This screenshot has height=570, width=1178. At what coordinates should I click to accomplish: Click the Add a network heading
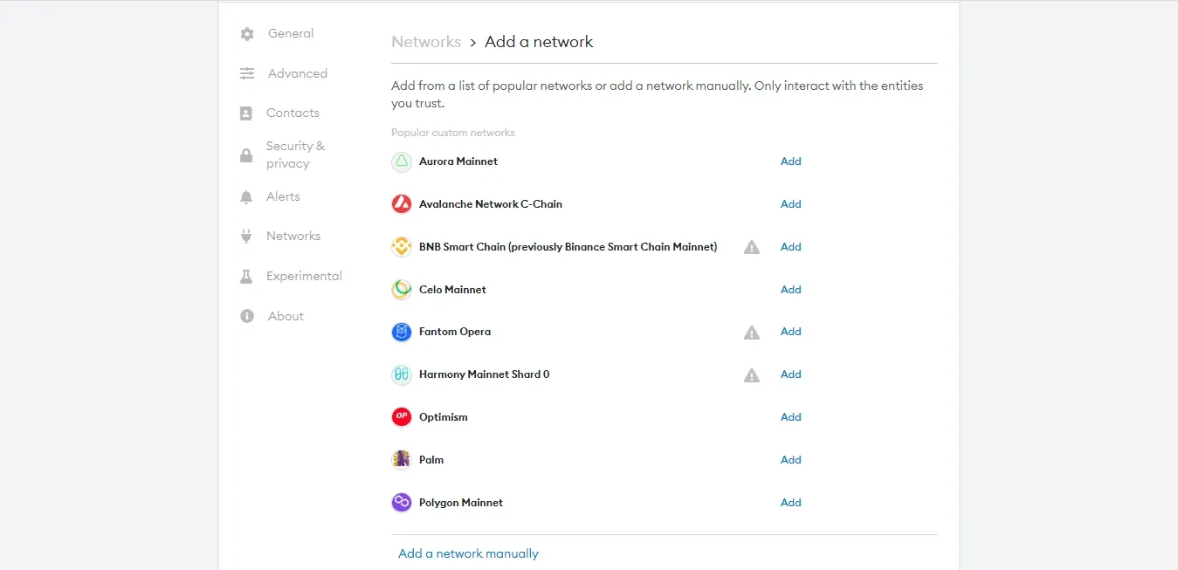coord(539,42)
